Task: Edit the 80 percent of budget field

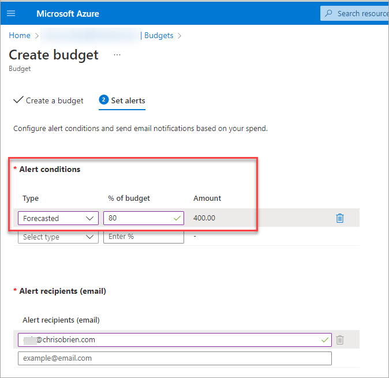Action: [x=137, y=218]
